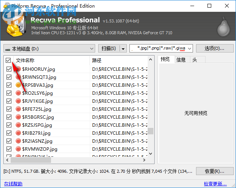The height and width of the screenshot is (188, 236).
Task: Click the red status icon of $RFE725L.jpg
Action: pos(18,109)
